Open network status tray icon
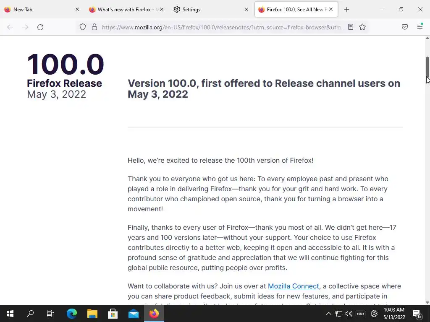Viewport: 430px width, 322px height. (x=339, y=314)
